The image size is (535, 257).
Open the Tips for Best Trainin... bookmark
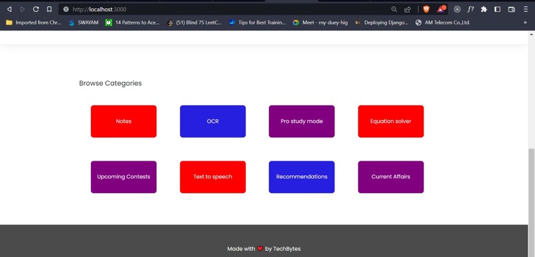(258, 23)
